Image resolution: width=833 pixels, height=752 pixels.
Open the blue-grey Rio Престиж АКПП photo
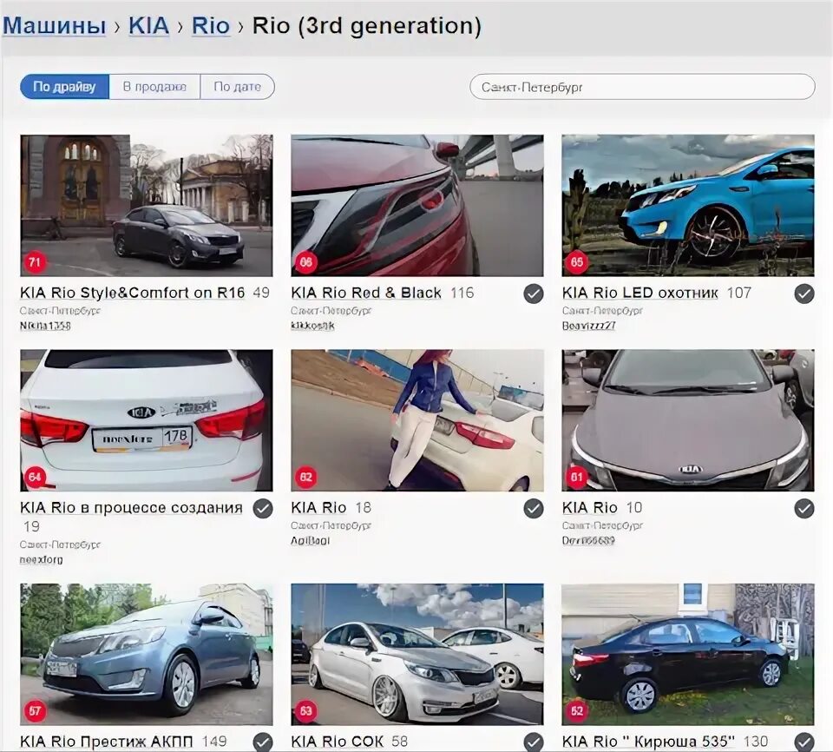click(x=146, y=654)
